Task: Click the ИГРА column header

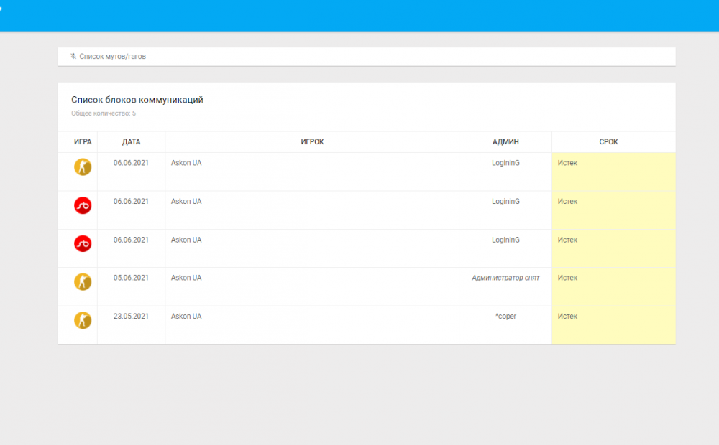Action: click(83, 142)
